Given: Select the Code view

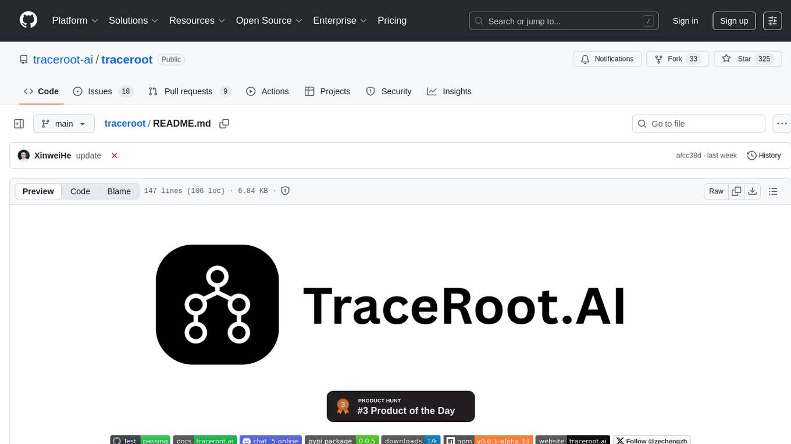Looking at the screenshot, I should tap(80, 191).
